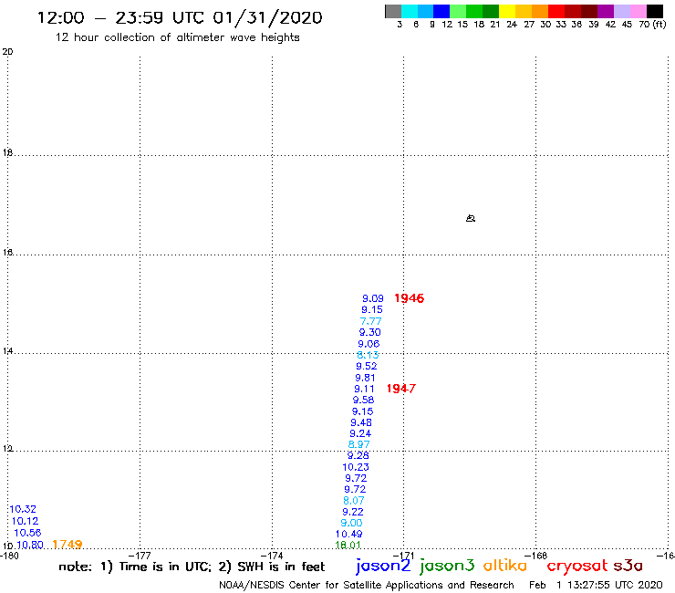The image size is (675, 593).
Task: Click the wave height value 9.81
Action: (x=365, y=378)
